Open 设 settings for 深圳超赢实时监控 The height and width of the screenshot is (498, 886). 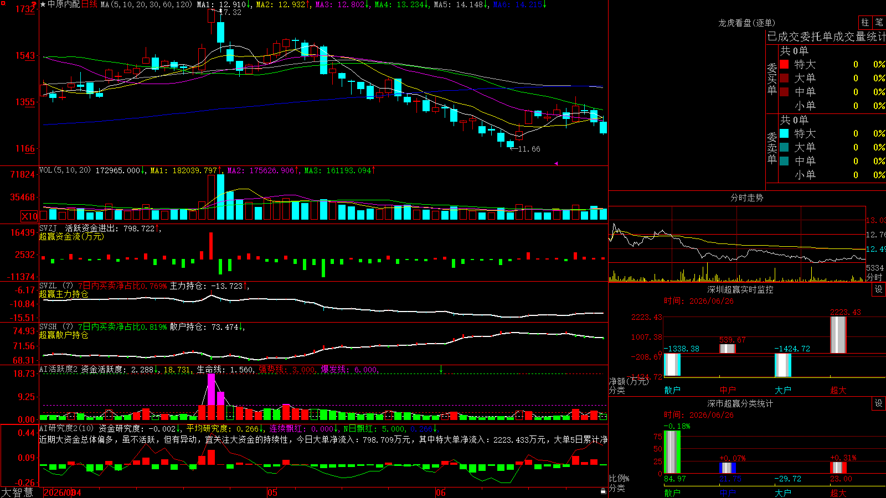tap(879, 289)
